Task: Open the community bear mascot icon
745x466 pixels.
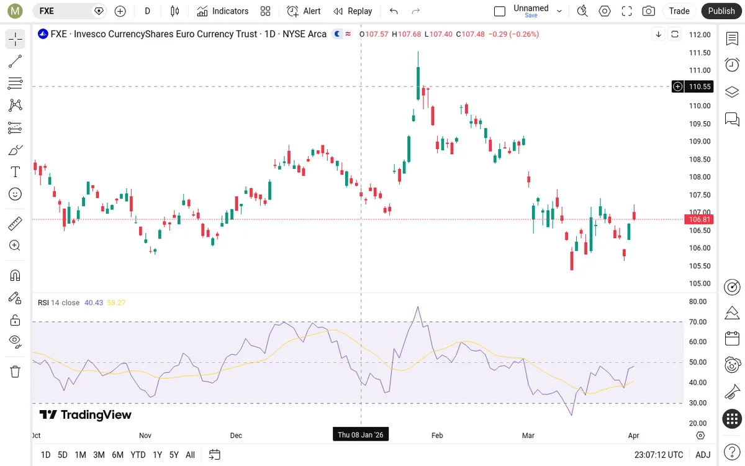Action: pos(733,365)
